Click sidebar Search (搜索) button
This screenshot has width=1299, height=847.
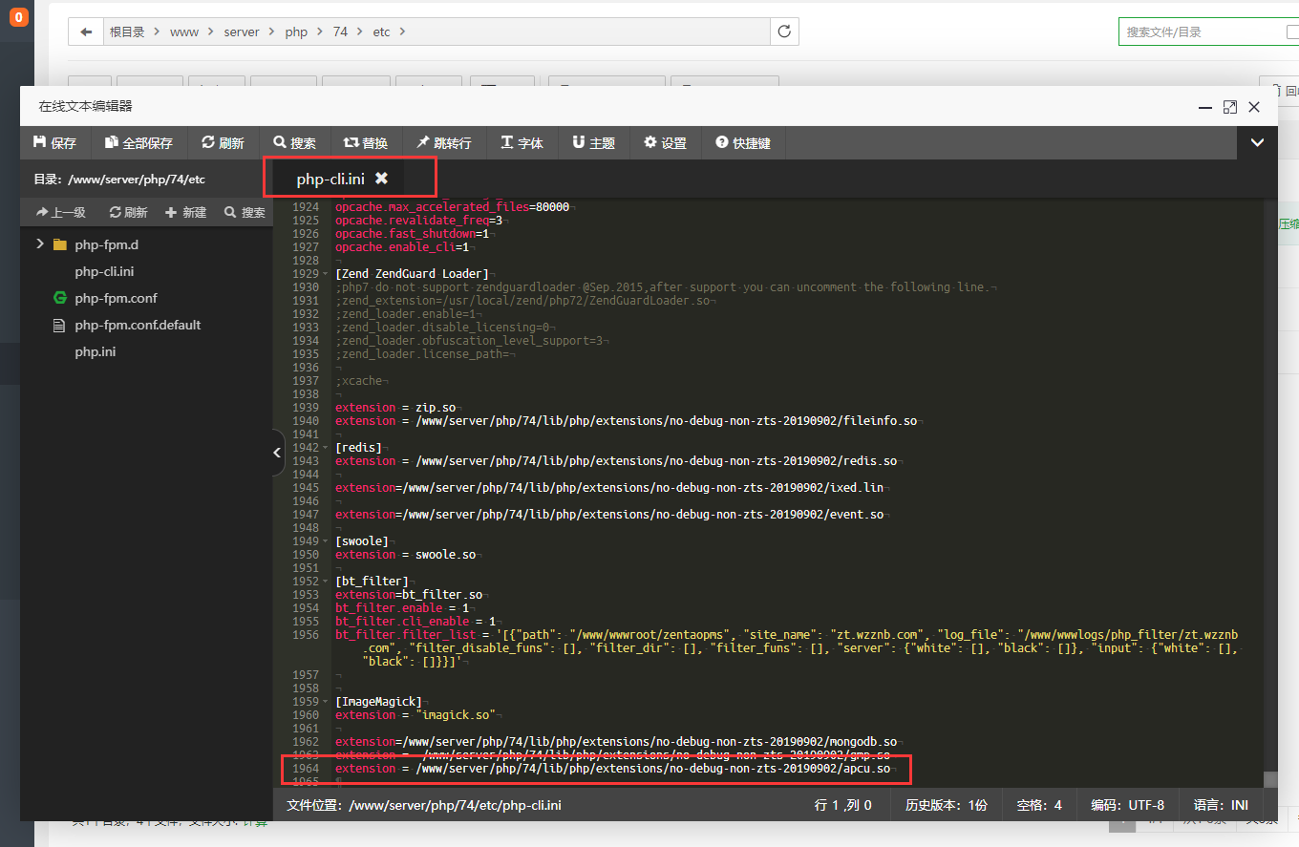coord(245,213)
